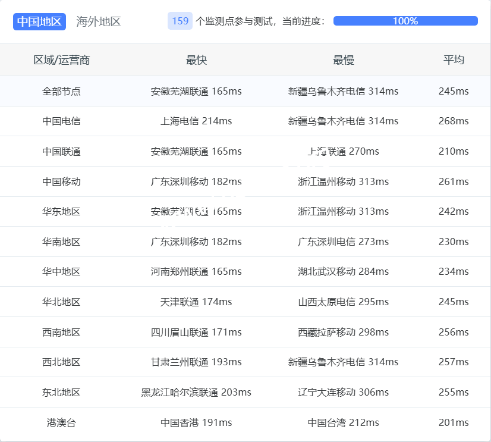The width and height of the screenshot is (491, 442).
Task: Switch to the 中国地区 tab
Action: [x=39, y=21]
